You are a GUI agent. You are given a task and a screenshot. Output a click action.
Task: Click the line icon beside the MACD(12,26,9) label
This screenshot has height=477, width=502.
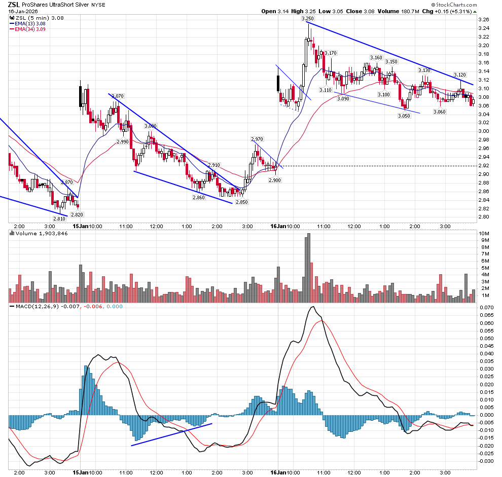pyautogui.click(x=12, y=306)
